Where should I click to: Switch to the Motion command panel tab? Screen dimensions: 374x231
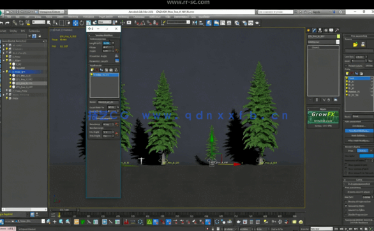coord(326,30)
